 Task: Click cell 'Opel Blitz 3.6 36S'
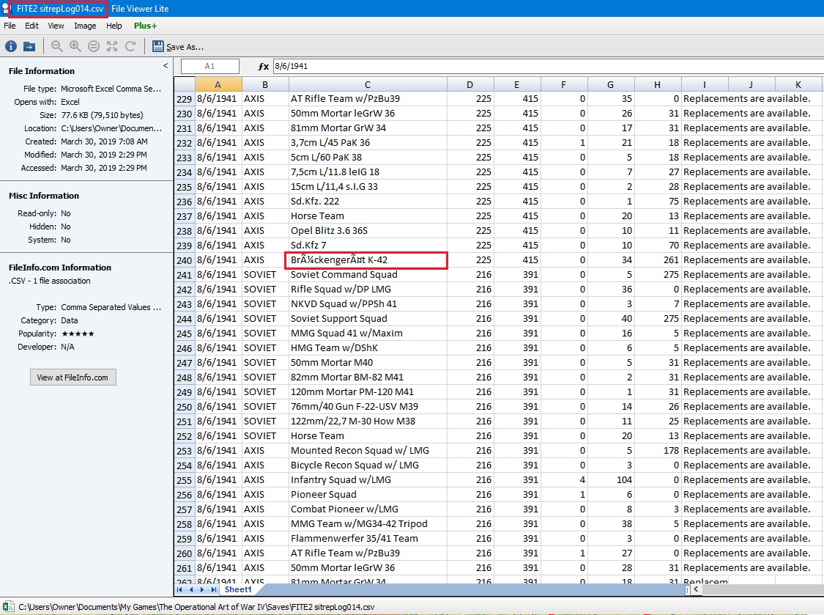click(x=368, y=230)
